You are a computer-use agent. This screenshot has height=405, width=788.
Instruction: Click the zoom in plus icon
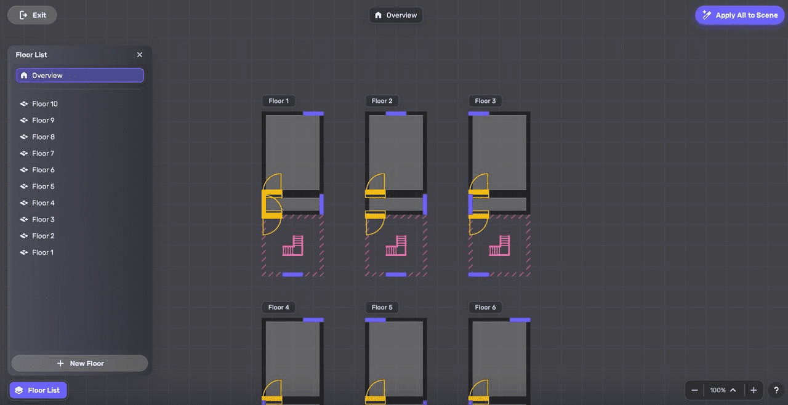(754, 390)
